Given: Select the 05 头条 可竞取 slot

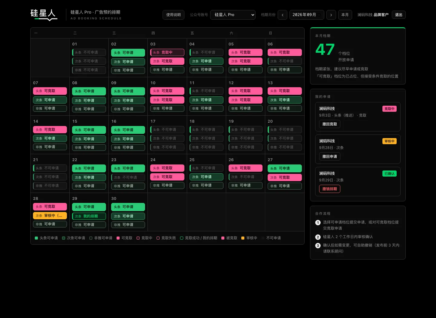Looking at the screenshot, I should click(x=245, y=52).
